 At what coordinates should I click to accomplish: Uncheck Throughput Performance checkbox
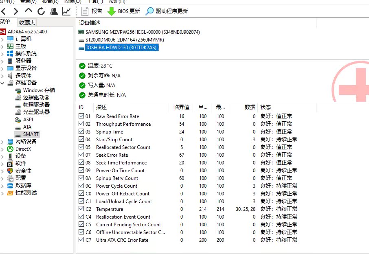[81, 124]
